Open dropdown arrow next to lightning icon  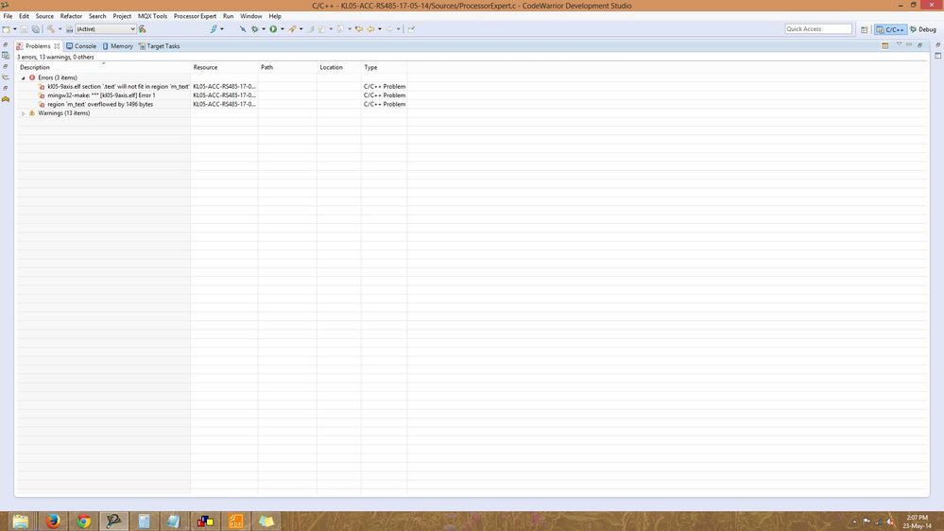click(222, 29)
